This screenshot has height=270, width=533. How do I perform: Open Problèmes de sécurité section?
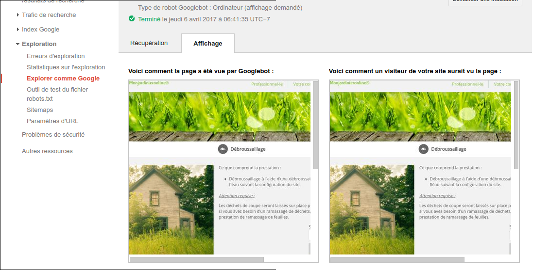coord(53,135)
